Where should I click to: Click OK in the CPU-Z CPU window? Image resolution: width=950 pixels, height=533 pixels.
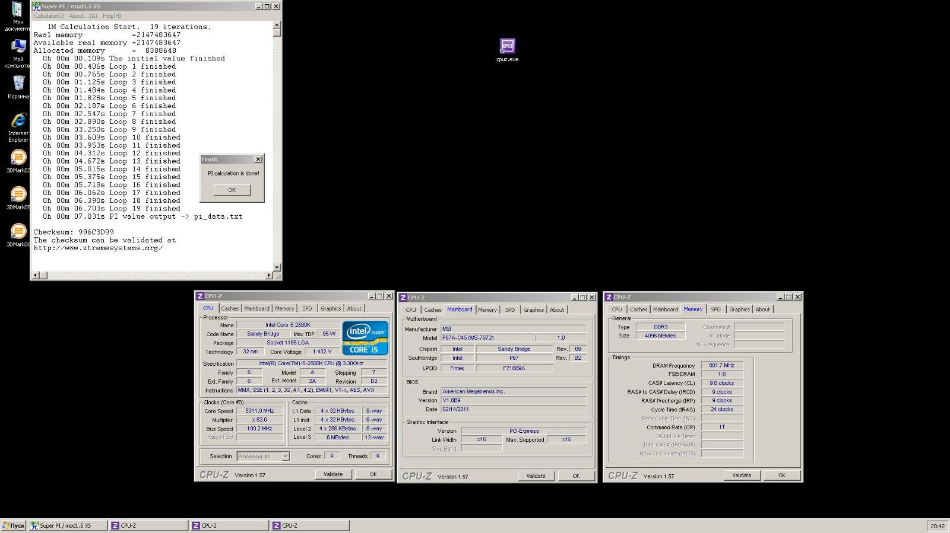(x=373, y=474)
